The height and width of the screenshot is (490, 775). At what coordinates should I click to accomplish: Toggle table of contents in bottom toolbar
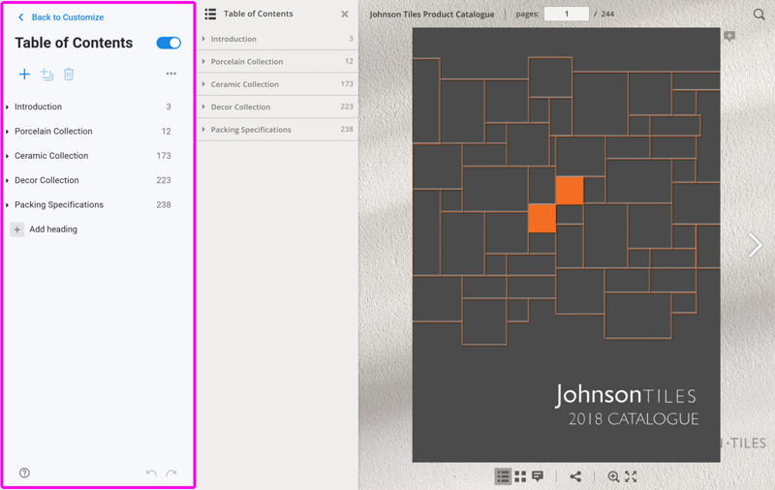(x=503, y=476)
